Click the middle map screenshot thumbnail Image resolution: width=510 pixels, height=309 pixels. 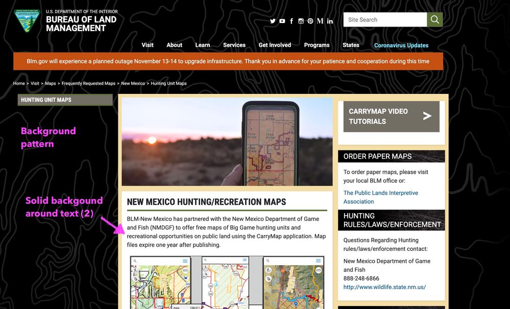(x=225, y=282)
